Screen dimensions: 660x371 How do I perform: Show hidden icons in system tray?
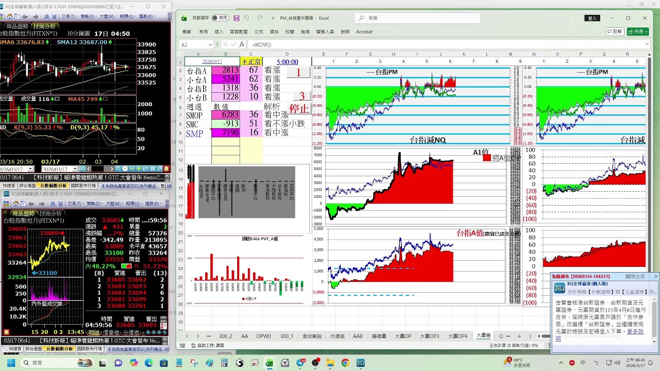point(561,363)
